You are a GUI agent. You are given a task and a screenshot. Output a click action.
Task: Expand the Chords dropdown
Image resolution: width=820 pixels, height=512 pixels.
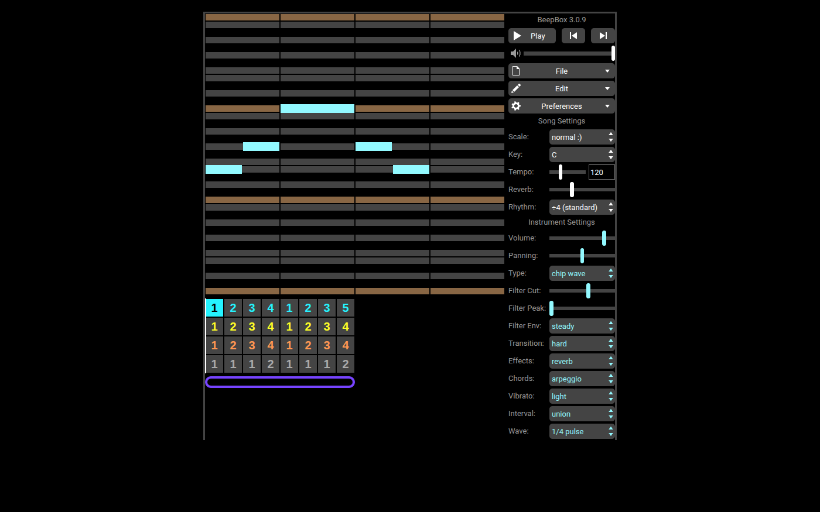click(x=582, y=379)
